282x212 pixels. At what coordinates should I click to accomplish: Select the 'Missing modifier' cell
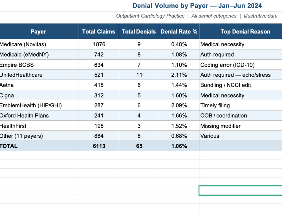[241, 126]
